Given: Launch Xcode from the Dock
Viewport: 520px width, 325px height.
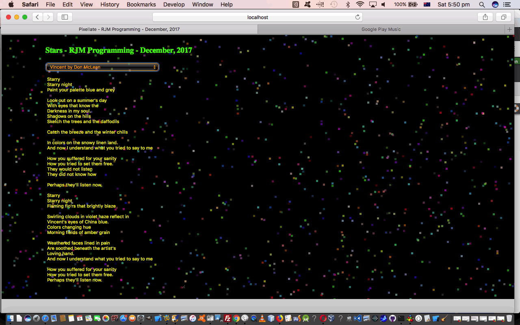Looking at the screenshot, I should point(158,318).
